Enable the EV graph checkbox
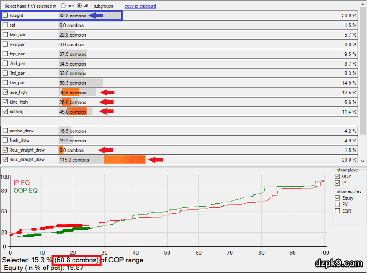Screen dimensions: 367x273 [338, 204]
